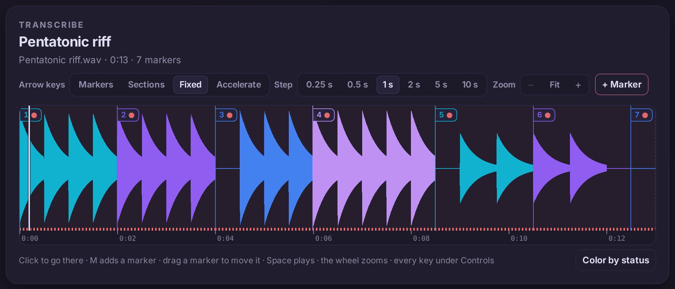
Task: Click the 0:06 time ruler label
Action: click(324, 238)
